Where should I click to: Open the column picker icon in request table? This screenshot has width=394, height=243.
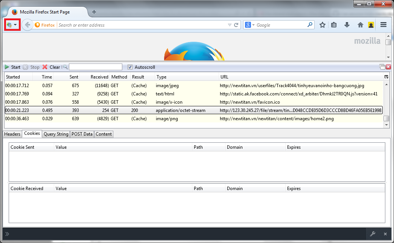(386, 77)
